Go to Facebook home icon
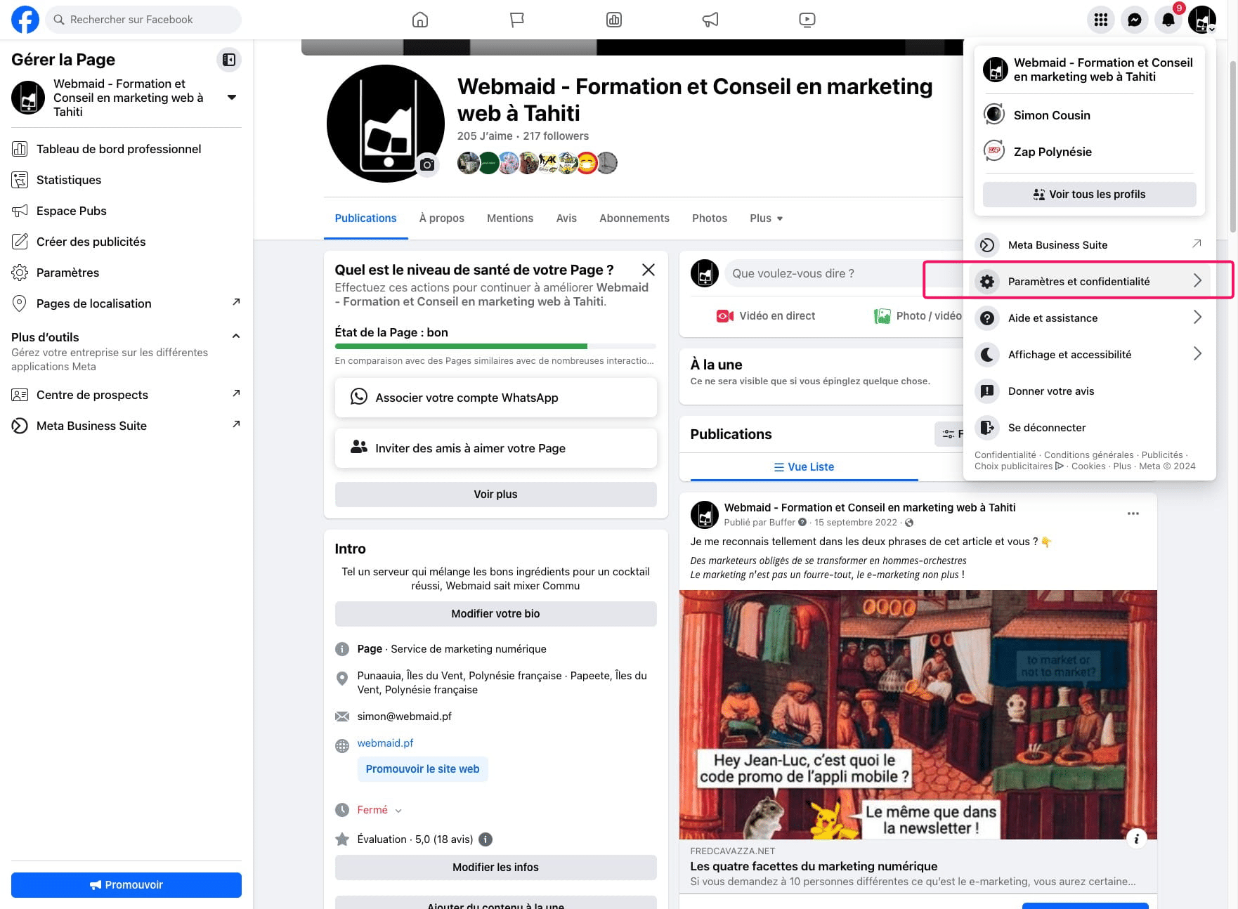 [x=420, y=20]
